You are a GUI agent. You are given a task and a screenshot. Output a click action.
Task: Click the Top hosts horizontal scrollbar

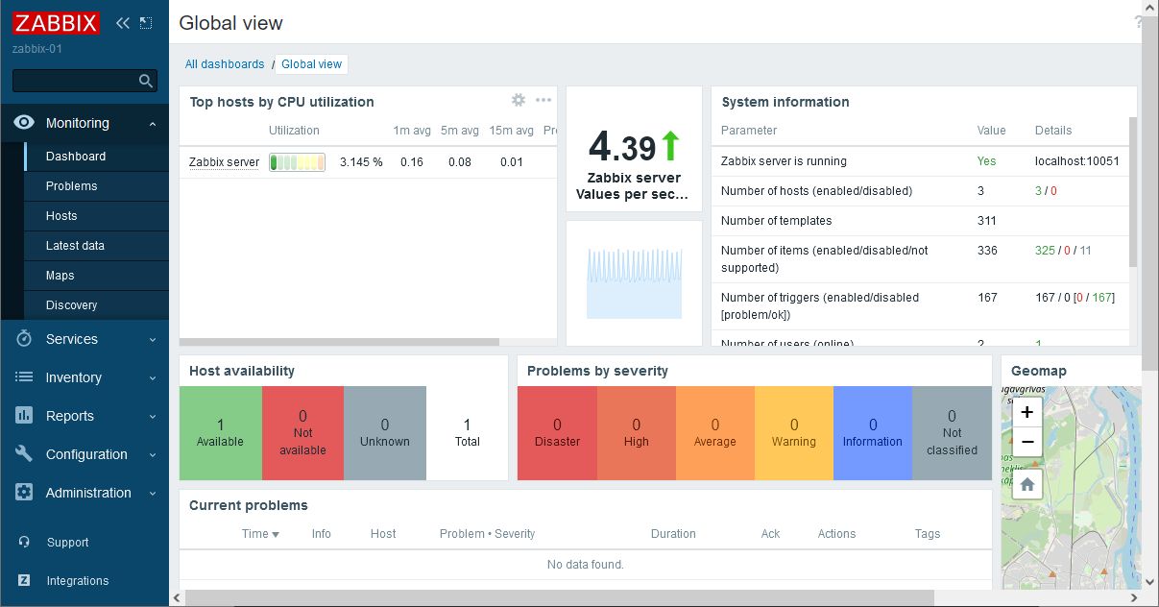(x=339, y=342)
